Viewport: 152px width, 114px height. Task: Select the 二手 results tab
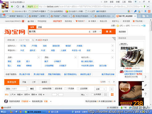pyautogui.click(x=34, y=82)
